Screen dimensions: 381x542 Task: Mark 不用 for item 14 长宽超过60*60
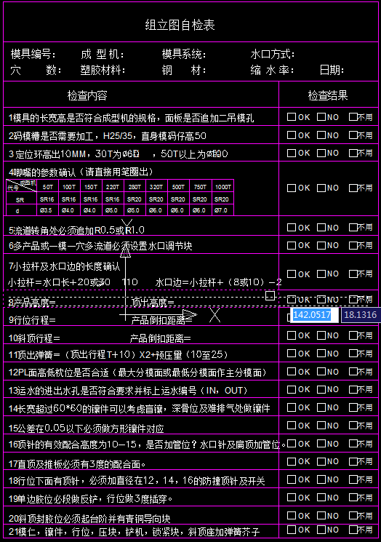(353, 407)
